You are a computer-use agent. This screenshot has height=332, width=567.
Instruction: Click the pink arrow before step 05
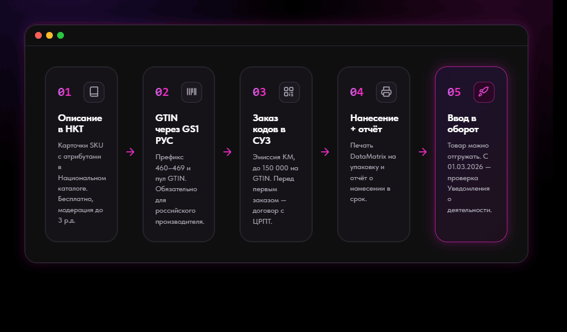[x=423, y=152]
